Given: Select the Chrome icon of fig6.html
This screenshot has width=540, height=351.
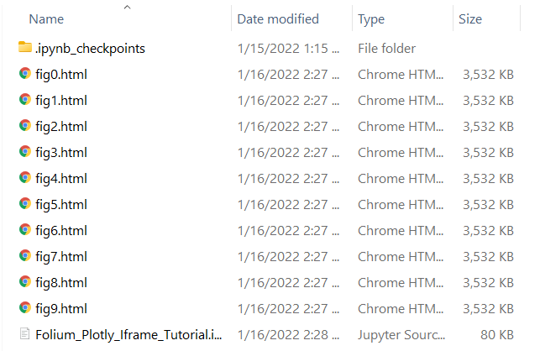Looking at the screenshot, I should coord(24,230).
